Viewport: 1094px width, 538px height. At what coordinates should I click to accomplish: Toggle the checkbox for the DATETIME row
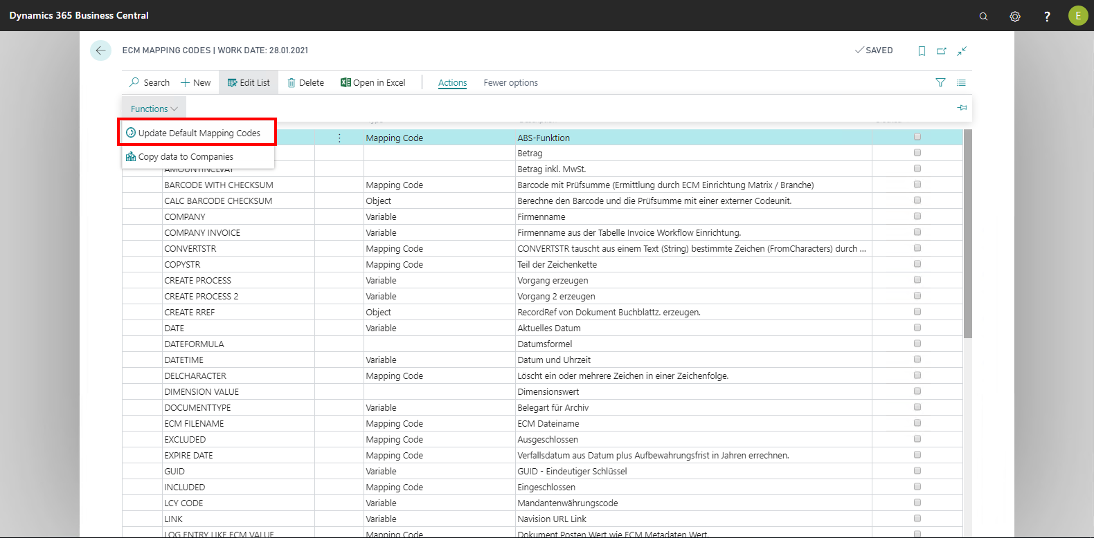point(917,360)
